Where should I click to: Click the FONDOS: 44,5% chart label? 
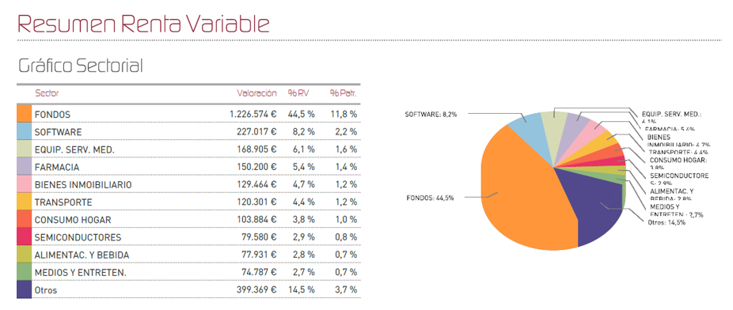coord(430,198)
